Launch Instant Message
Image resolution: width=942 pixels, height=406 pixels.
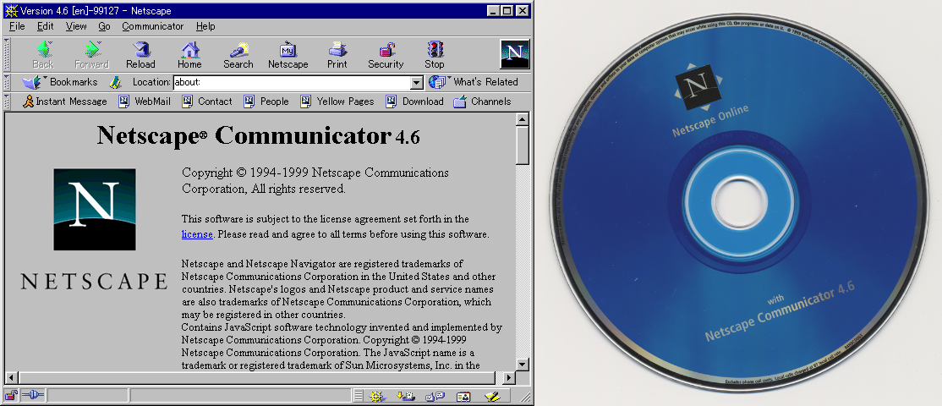[64, 101]
